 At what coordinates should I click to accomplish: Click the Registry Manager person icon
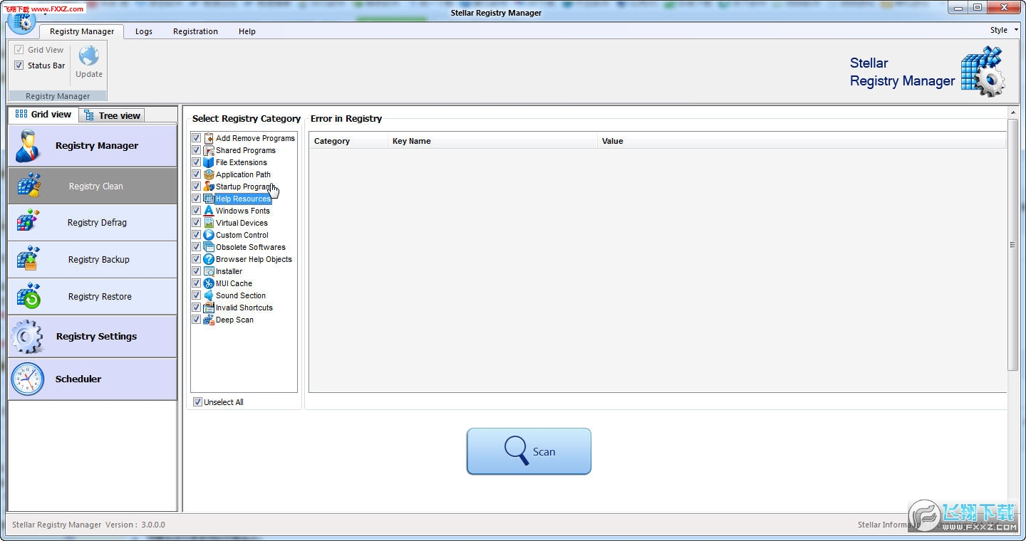[28, 145]
